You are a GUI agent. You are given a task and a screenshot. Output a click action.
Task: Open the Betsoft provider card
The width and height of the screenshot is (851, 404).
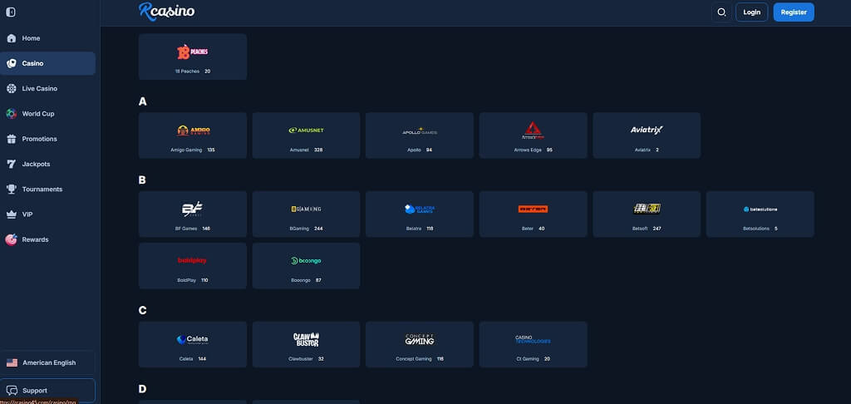pos(647,214)
